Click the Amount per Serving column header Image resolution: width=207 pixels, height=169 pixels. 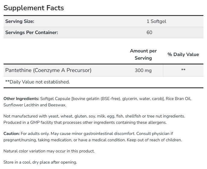coord(143,55)
